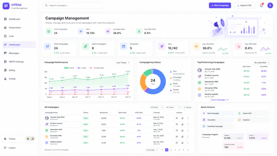
Task: Toggle the Opens series in chart legend
Action: click(69, 68)
